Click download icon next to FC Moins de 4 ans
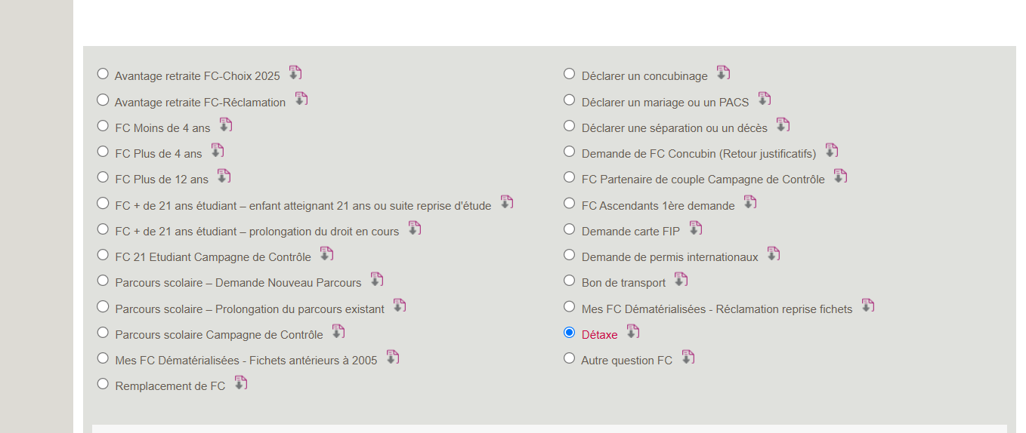The height and width of the screenshot is (433, 1026). tap(225, 125)
